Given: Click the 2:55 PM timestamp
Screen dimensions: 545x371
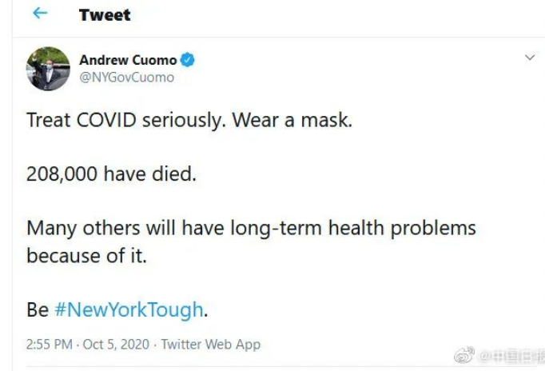Looking at the screenshot, I should pos(50,345).
